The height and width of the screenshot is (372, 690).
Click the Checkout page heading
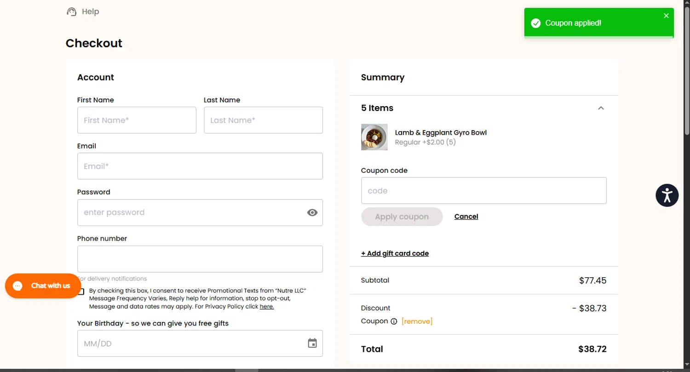click(x=94, y=43)
